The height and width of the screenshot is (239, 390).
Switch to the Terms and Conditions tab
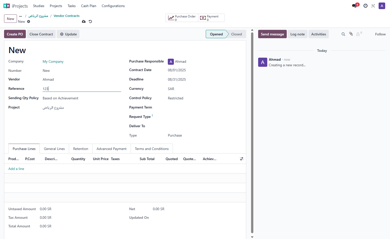[152, 149]
